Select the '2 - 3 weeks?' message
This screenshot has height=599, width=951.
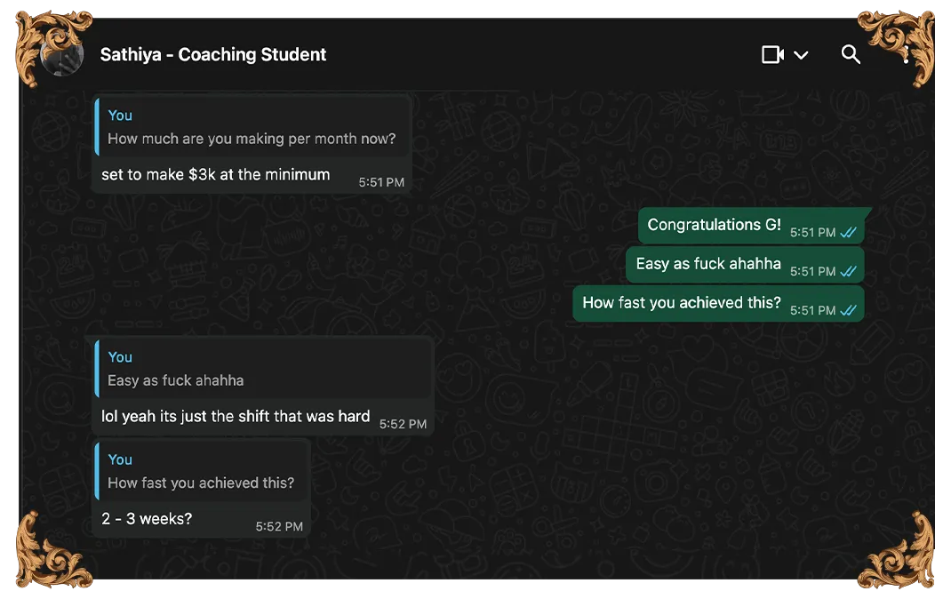click(x=146, y=519)
